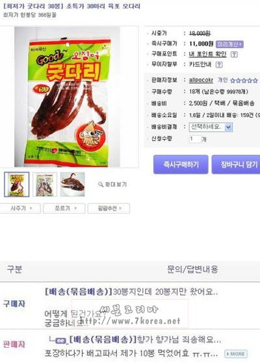Click the 신청수량 quantity input field
260x362 pixels.
pos(195,139)
